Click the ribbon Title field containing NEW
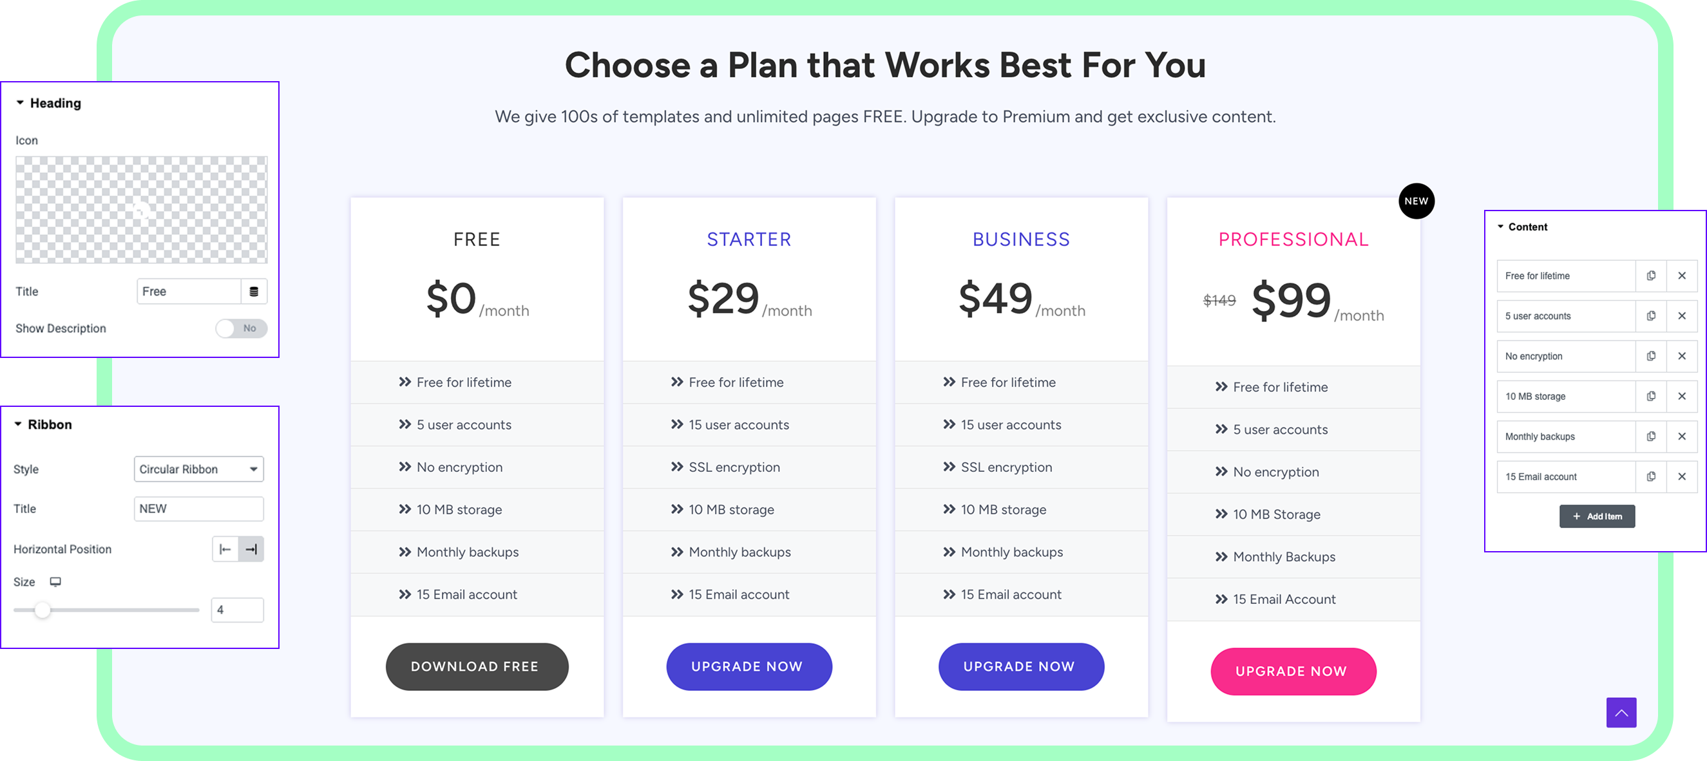Image resolution: width=1707 pixels, height=761 pixels. tap(198, 509)
